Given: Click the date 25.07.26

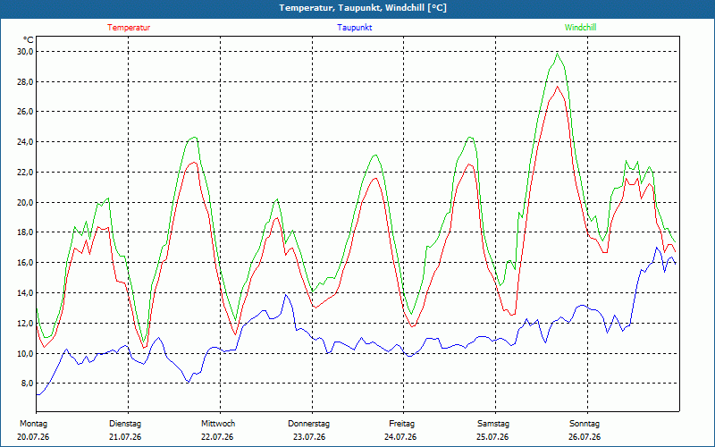Looking at the screenshot, I should pyautogui.click(x=492, y=437).
